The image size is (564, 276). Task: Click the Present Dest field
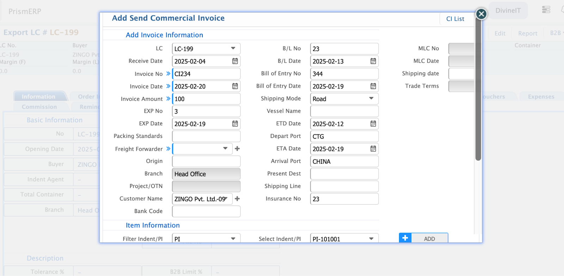click(344, 174)
